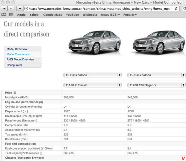This screenshot has height=161, width=186.
Task: Click the 'Fuel and consumption' section header
Action: 20,144
